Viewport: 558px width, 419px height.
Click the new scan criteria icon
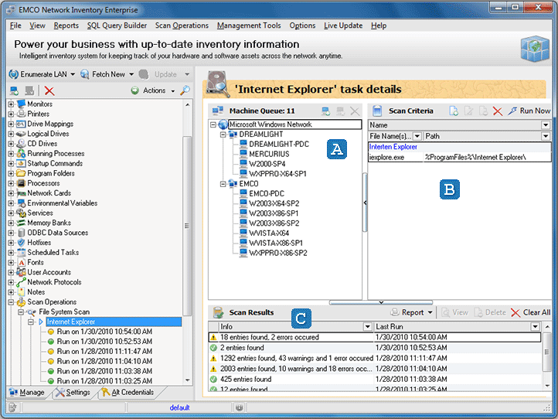point(454,111)
